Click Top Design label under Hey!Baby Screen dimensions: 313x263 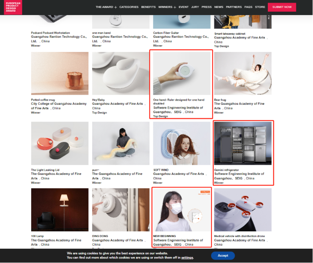pos(99,113)
